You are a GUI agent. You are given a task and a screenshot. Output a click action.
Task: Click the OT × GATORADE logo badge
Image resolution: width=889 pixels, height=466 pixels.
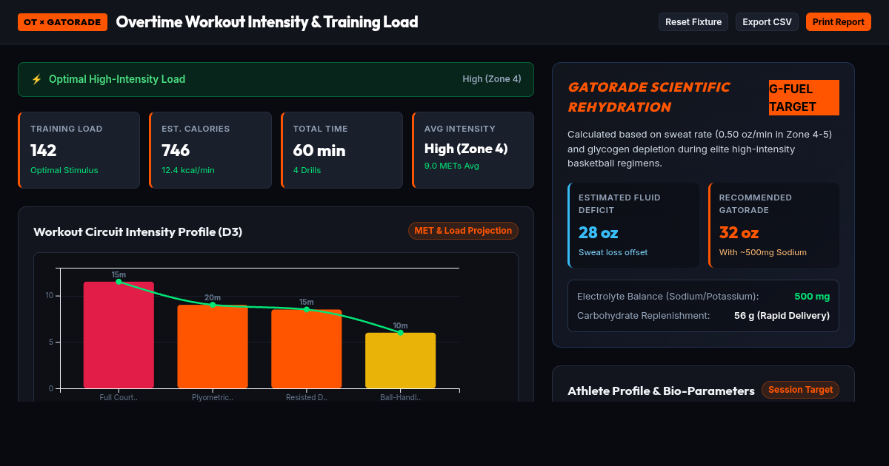pyautogui.click(x=62, y=22)
